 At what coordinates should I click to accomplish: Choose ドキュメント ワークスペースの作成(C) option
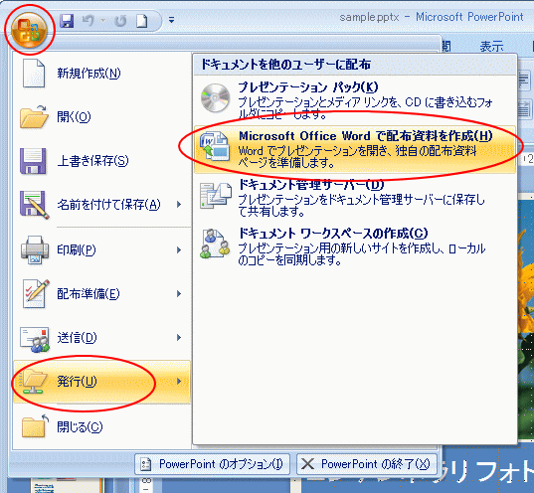(x=355, y=246)
